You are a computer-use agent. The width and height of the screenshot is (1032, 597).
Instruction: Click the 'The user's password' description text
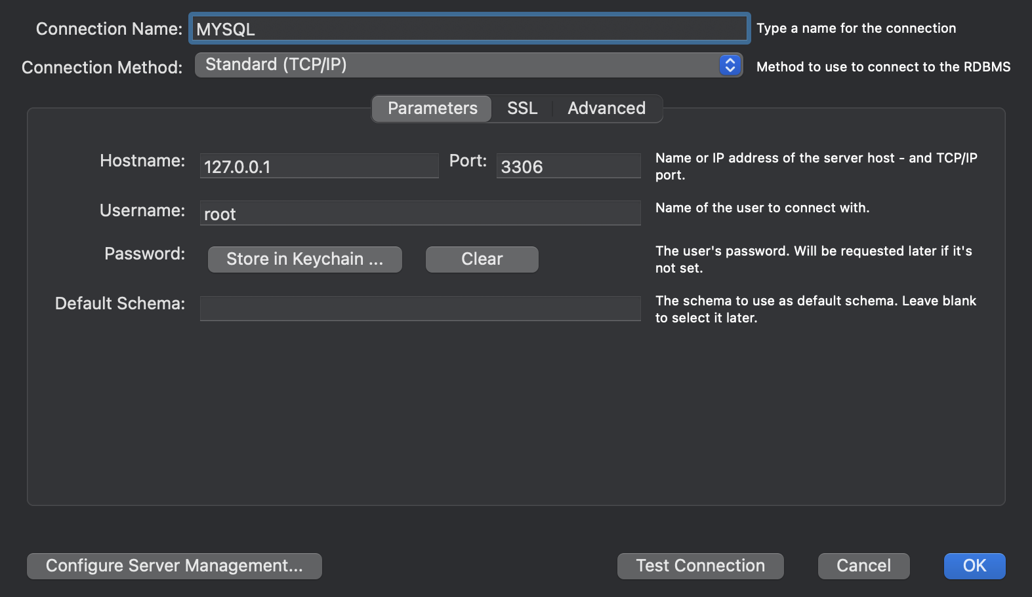point(814,260)
